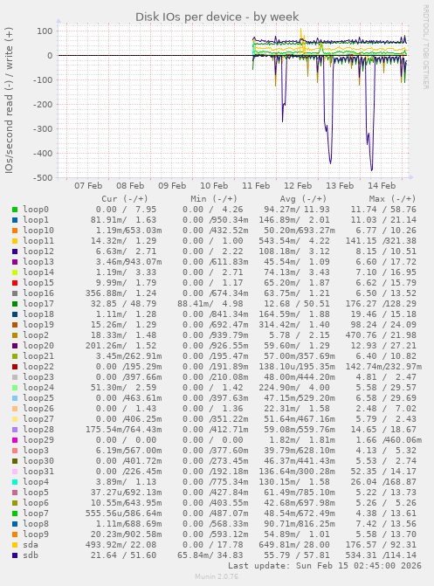
Task: Select the 'loop31' legend label
Action: tap(38, 472)
